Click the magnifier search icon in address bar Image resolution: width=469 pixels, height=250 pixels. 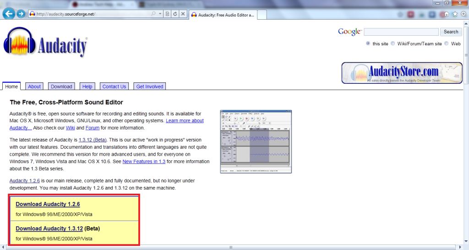(x=153, y=14)
